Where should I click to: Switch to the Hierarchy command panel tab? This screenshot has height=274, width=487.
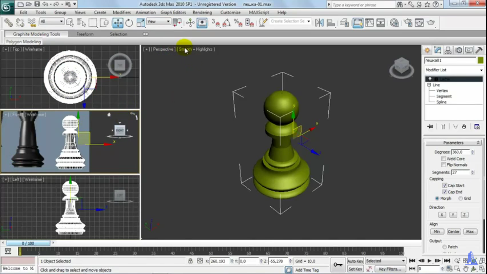(x=448, y=50)
